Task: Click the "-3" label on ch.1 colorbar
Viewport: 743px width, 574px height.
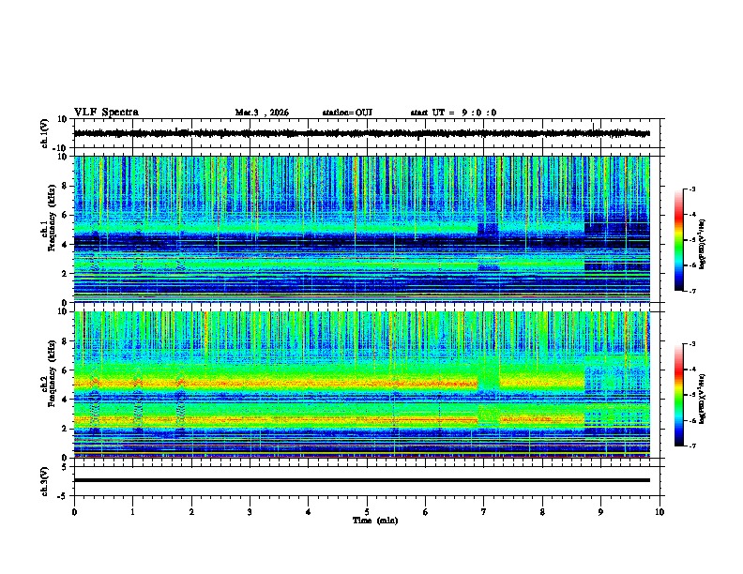Action: click(691, 189)
